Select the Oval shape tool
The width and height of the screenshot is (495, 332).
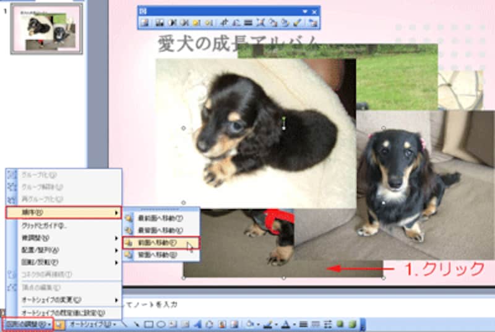(x=160, y=324)
